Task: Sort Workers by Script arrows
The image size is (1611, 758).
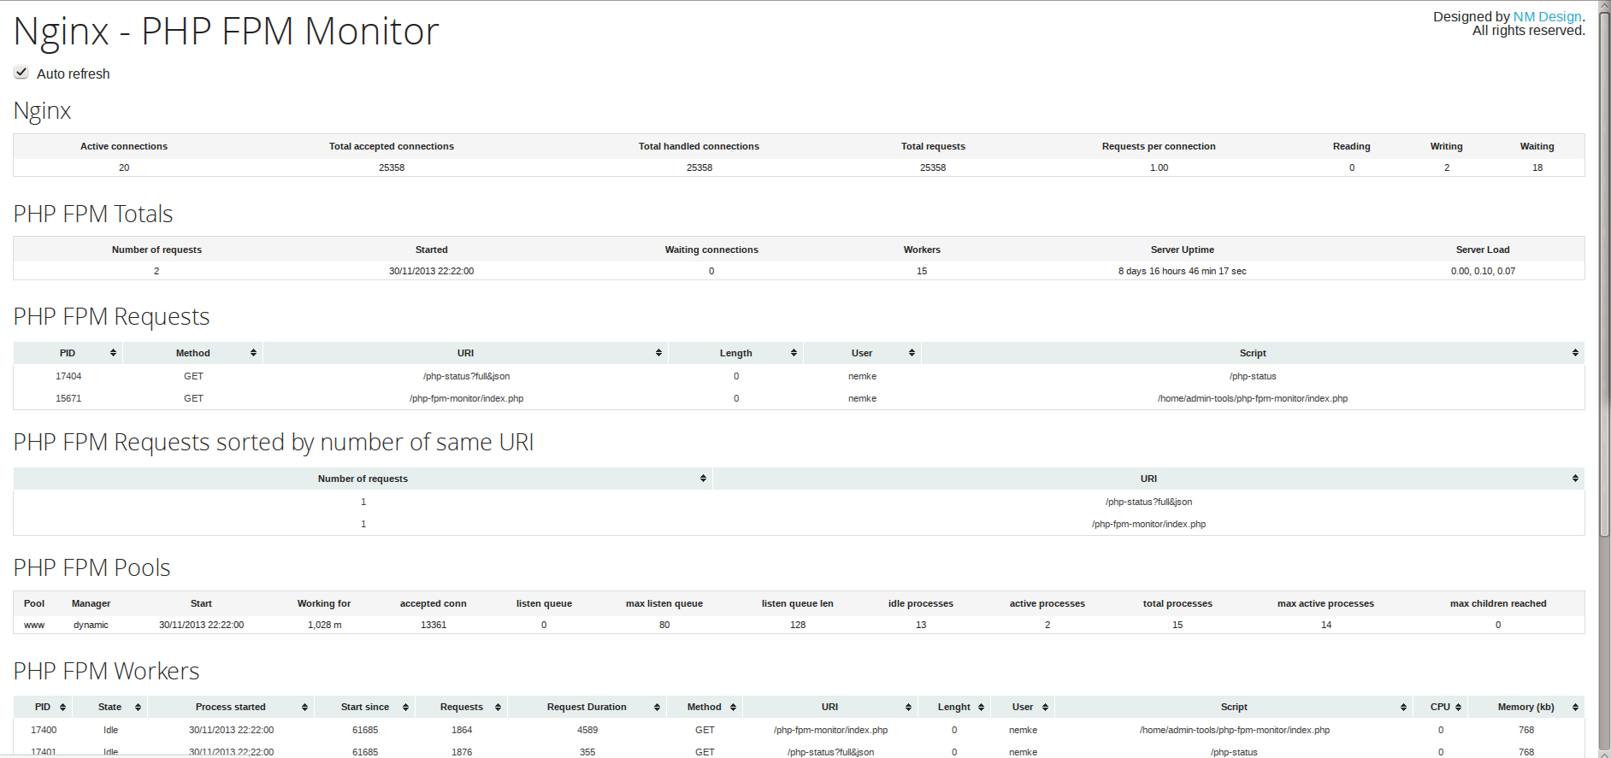Action: point(1404,707)
